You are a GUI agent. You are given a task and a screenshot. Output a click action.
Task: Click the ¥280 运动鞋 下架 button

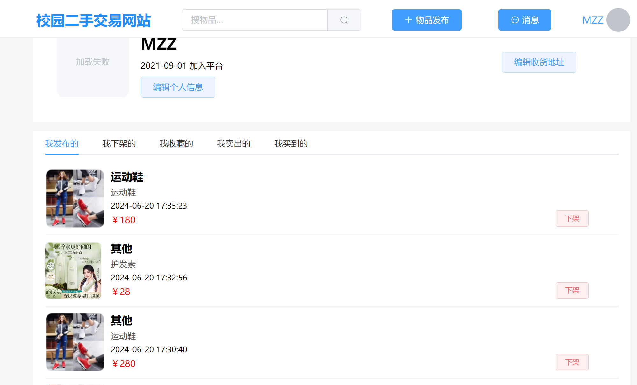pyautogui.click(x=572, y=362)
